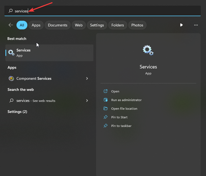The width and height of the screenshot is (206, 176).
Task: Choose Pin to taskbar
Action: click(x=121, y=126)
